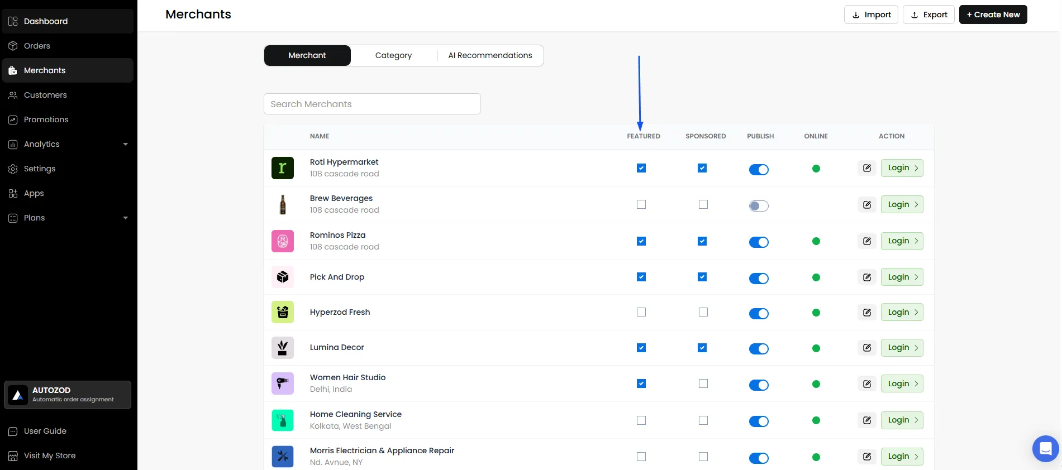Check Sponsored for Women Hair Studio
The width and height of the screenshot is (1062, 470).
[x=703, y=383]
